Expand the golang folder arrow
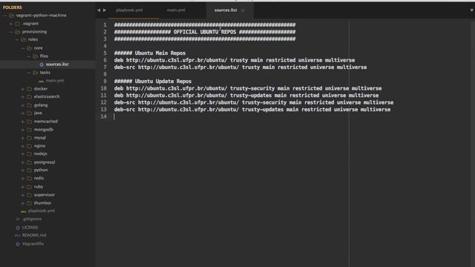The height and width of the screenshot is (267, 475). [23, 105]
